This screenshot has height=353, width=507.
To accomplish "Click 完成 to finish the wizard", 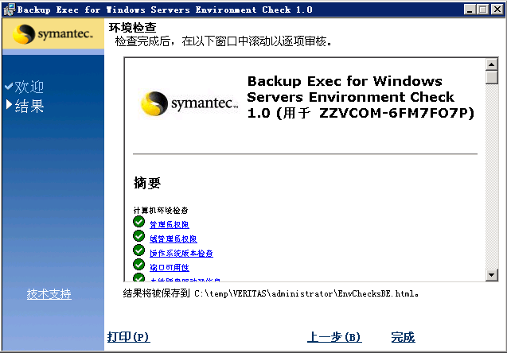I will point(403,337).
